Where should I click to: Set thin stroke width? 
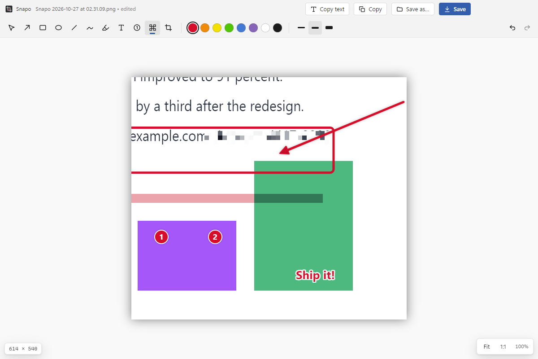click(301, 28)
